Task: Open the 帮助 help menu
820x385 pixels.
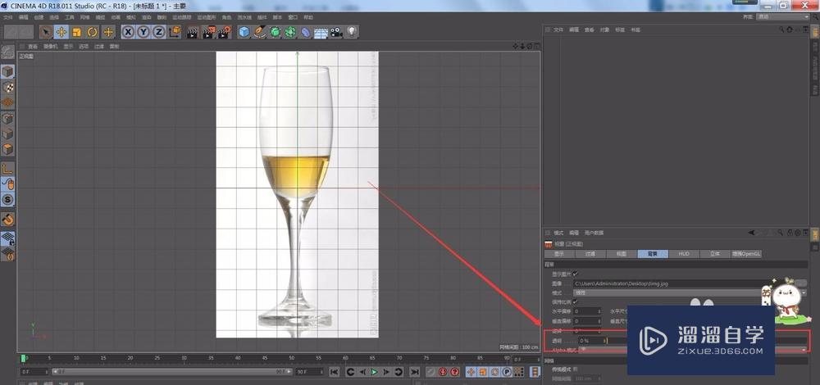Action: coord(308,17)
